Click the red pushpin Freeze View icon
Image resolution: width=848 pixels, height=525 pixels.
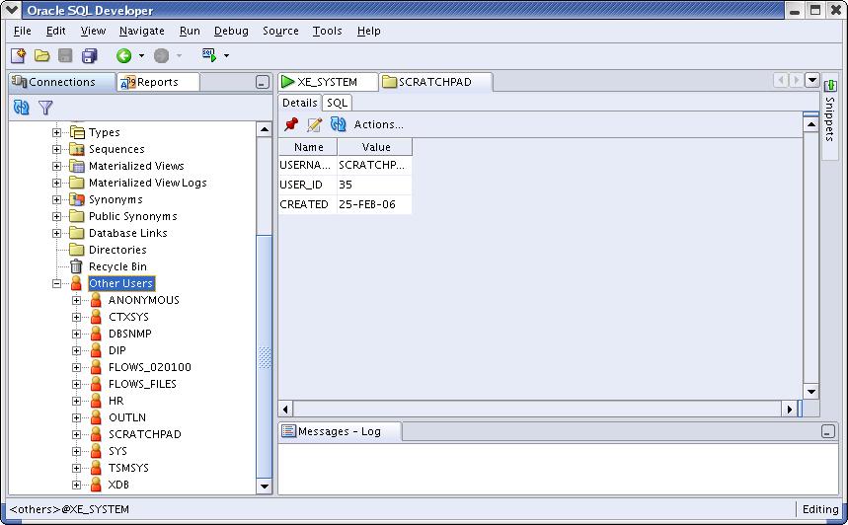pos(291,124)
